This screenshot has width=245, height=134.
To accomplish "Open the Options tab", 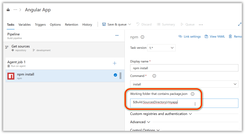I will (x=55, y=24).
